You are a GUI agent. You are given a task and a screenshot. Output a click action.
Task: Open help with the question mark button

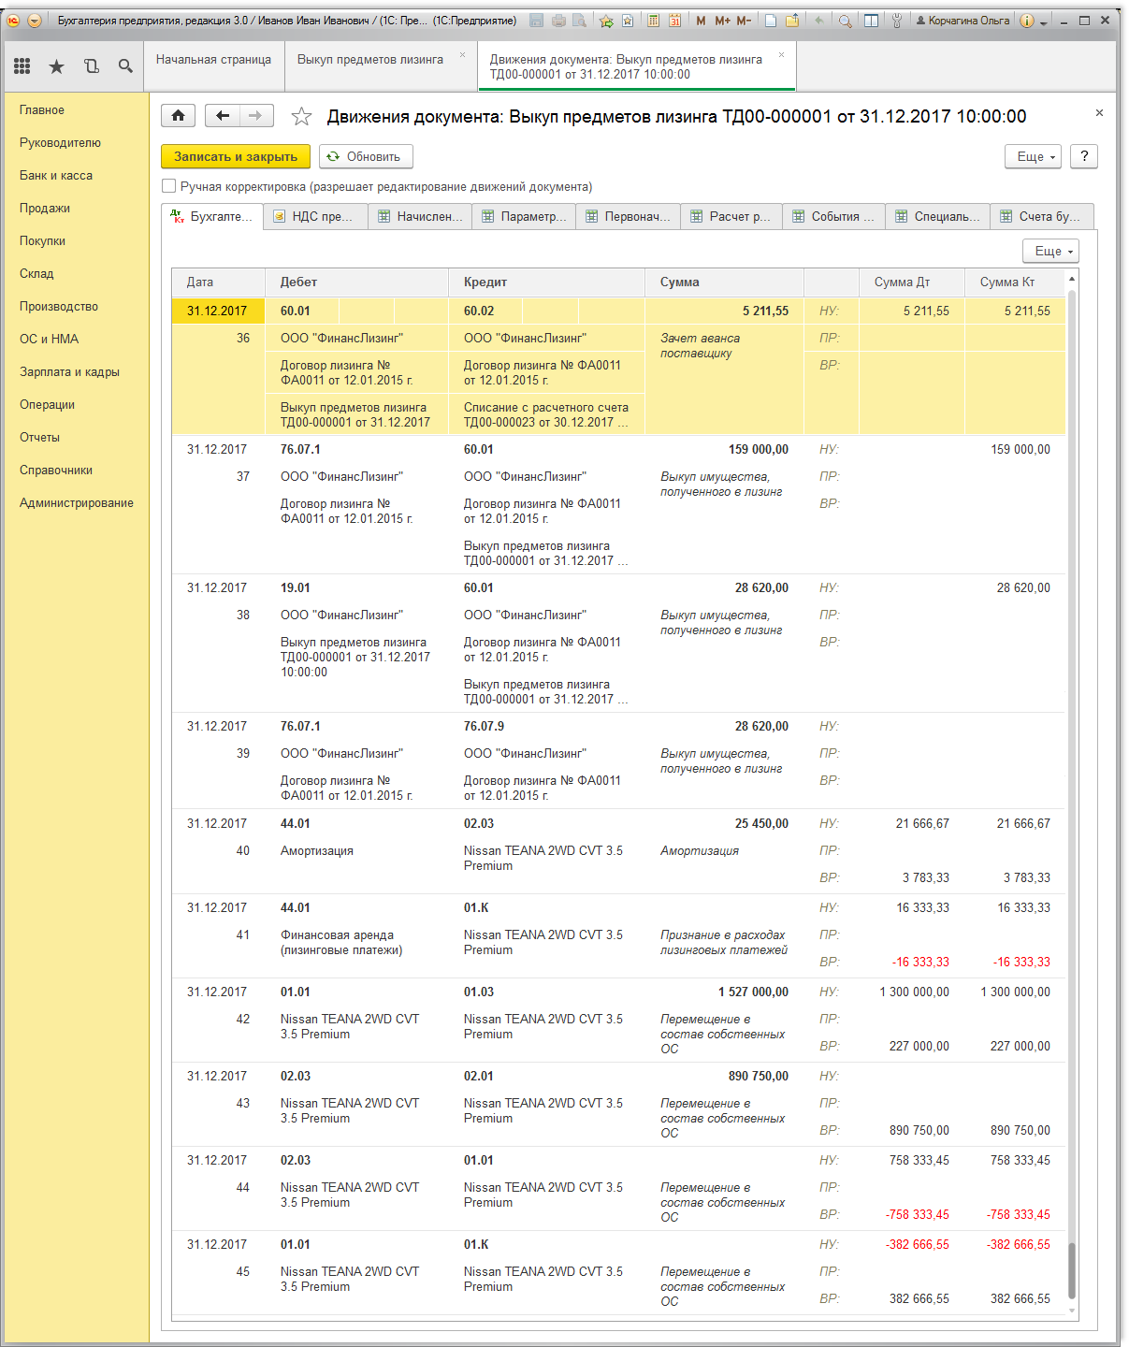(x=1084, y=156)
